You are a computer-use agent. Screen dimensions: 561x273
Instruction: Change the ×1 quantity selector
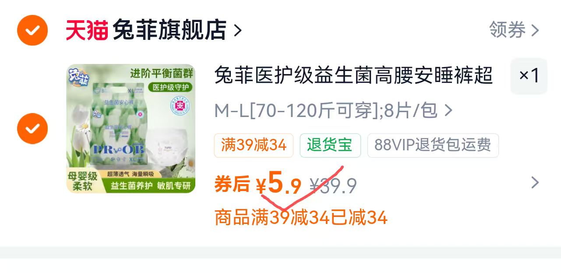click(529, 76)
